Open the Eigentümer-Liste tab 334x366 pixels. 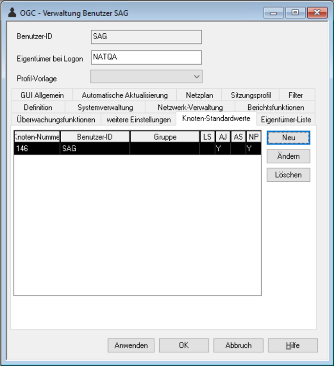tap(286, 120)
